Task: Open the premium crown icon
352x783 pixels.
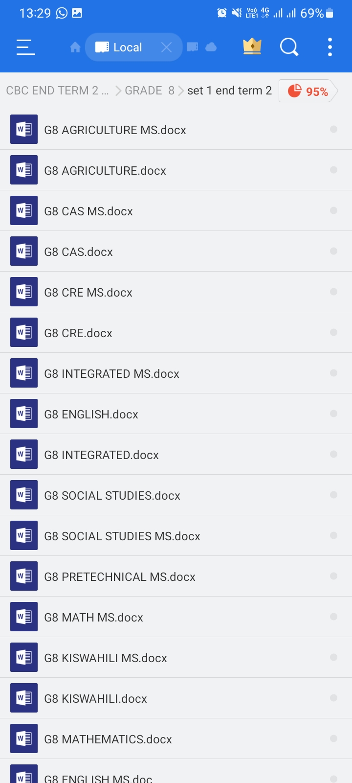Action: tap(252, 47)
